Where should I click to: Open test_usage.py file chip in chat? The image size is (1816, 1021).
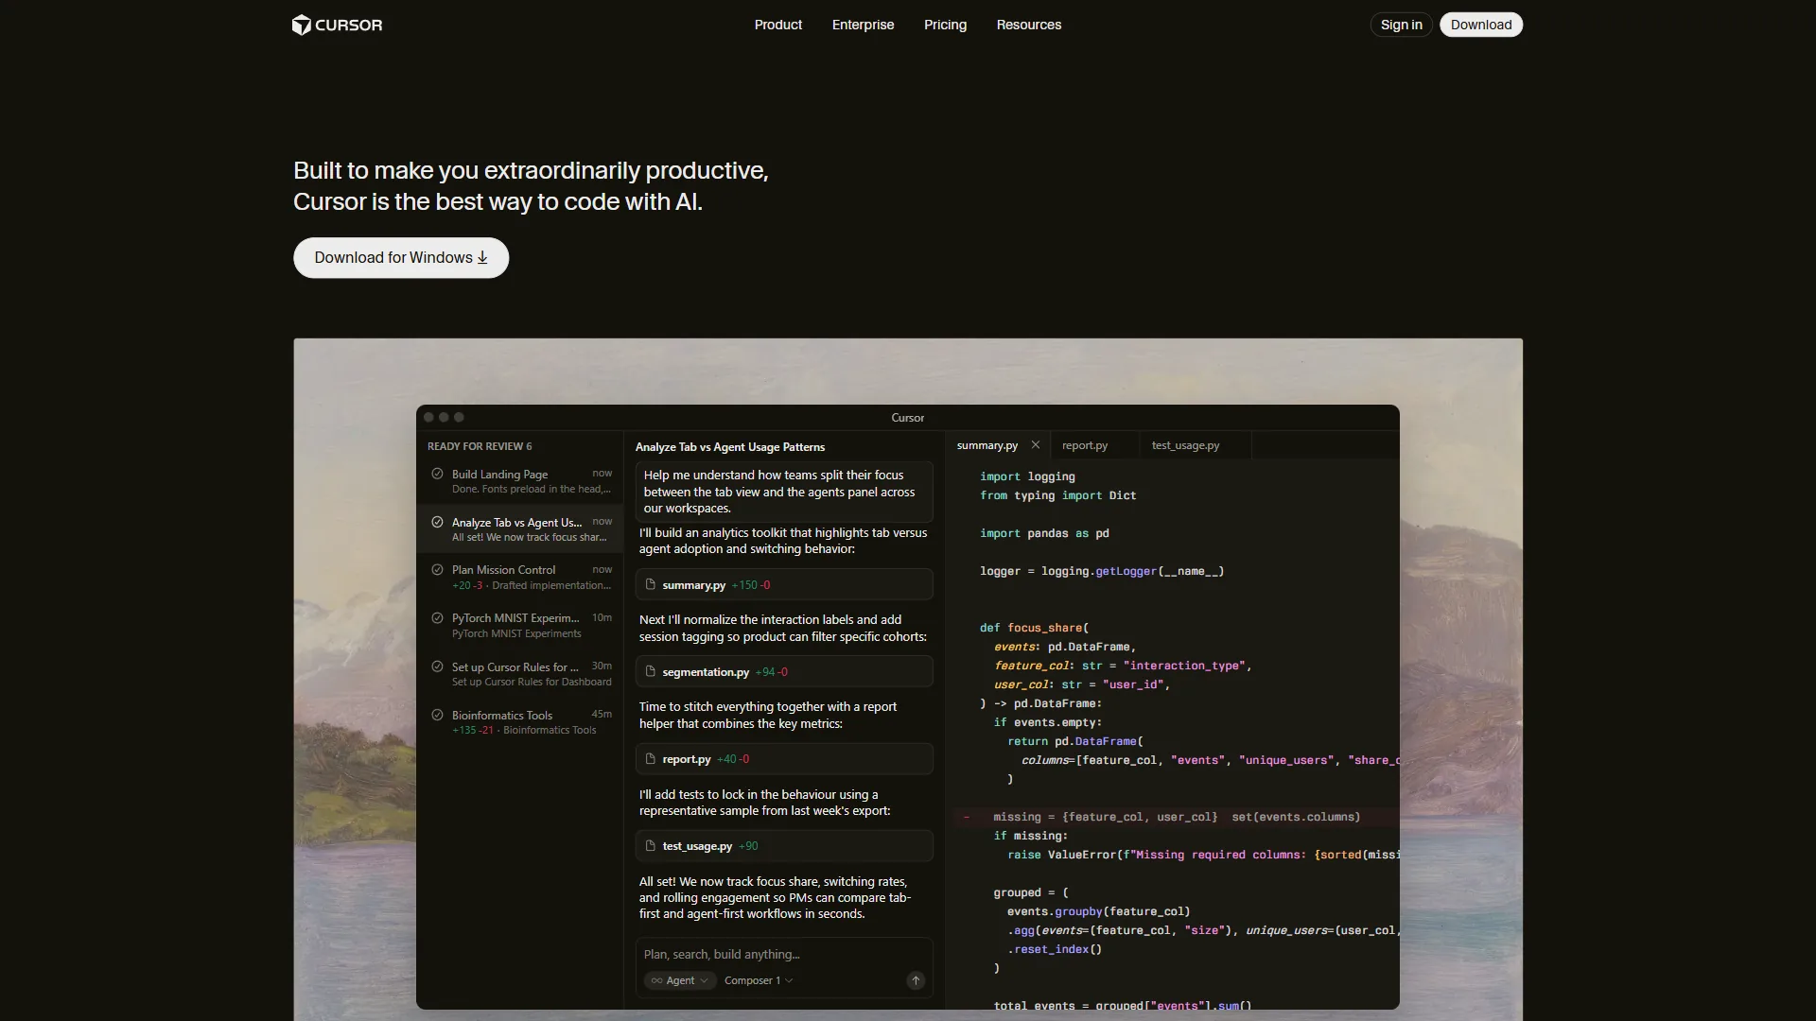click(784, 845)
